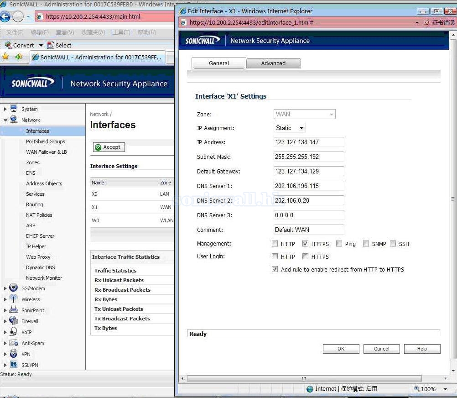Viewport: 457px width, 398px height.
Task: Click the Select toolbar icon
Action: click(x=51, y=45)
